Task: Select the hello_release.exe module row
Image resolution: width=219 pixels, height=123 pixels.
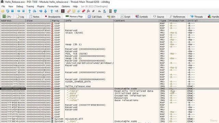Action: 109,86
